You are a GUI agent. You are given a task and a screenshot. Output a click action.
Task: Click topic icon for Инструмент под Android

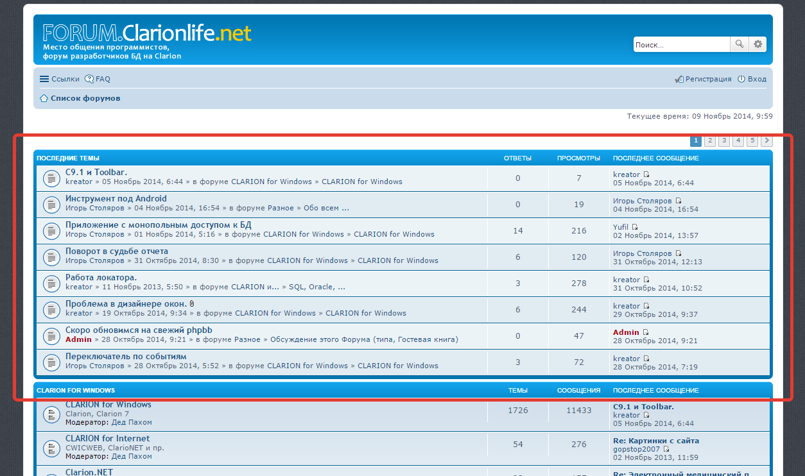click(51, 205)
